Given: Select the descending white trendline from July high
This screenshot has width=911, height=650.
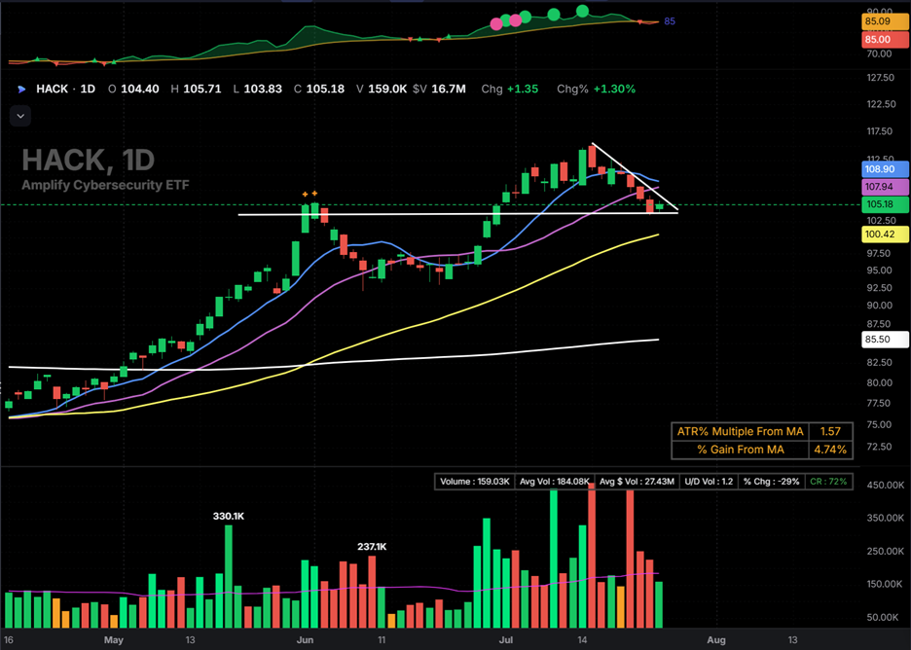Looking at the screenshot, I should click(635, 176).
